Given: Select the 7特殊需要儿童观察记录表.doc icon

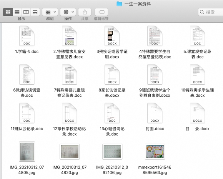Looking at the screenshot, I should (70, 75).
